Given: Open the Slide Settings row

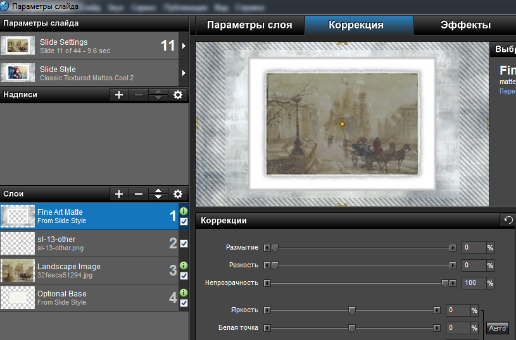Looking at the screenshot, I should tap(89, 46).
